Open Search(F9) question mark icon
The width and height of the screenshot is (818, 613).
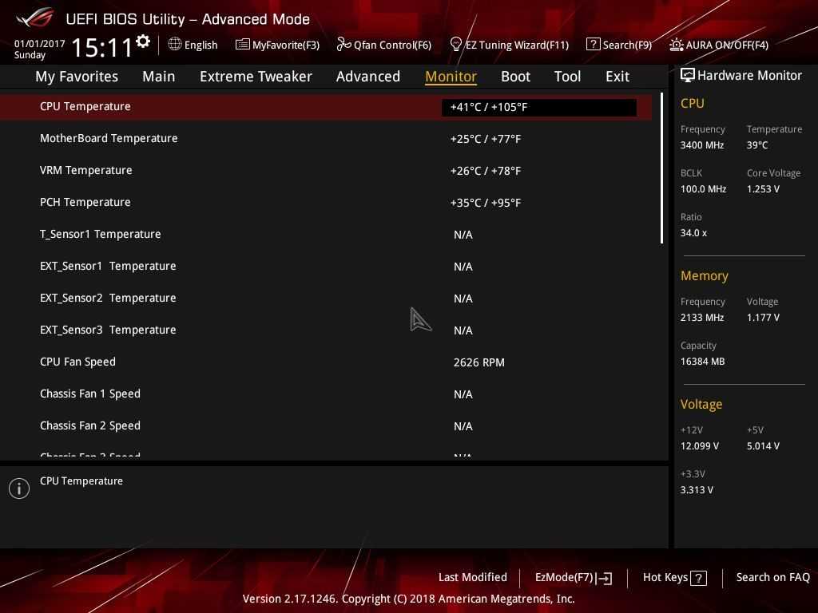pos(593,45)
